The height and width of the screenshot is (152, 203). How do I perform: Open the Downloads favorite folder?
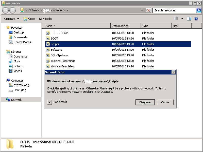click(20, 37)
